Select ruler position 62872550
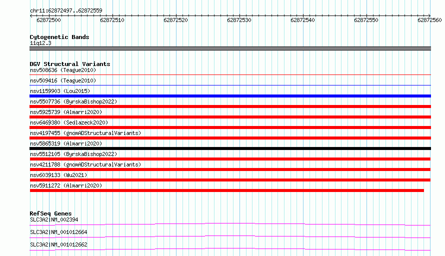The image size is (445, 256). click(x=366, y=20)
